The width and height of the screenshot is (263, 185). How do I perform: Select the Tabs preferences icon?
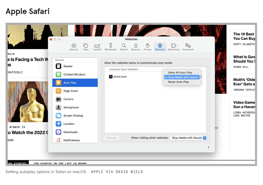pyautogui.click(x=86, y=46)
